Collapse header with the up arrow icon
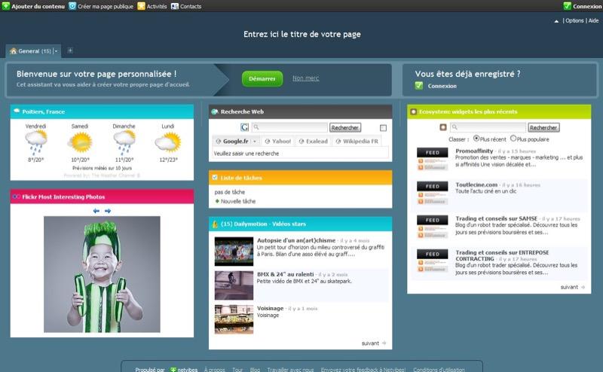This screenshot has width=603, height=372. (x=556, y=21)
